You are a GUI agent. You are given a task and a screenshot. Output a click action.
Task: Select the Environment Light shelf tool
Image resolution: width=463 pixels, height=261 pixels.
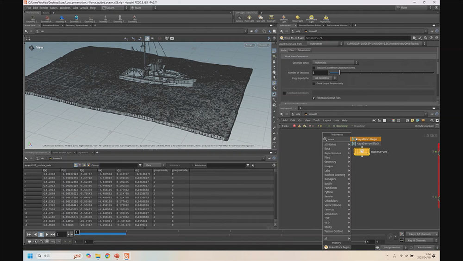coord(311,19)
